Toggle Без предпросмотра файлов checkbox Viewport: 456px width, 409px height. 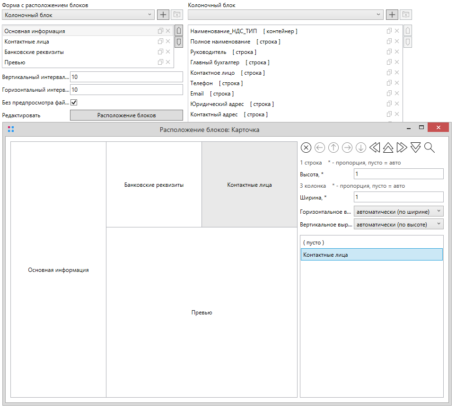74,102
